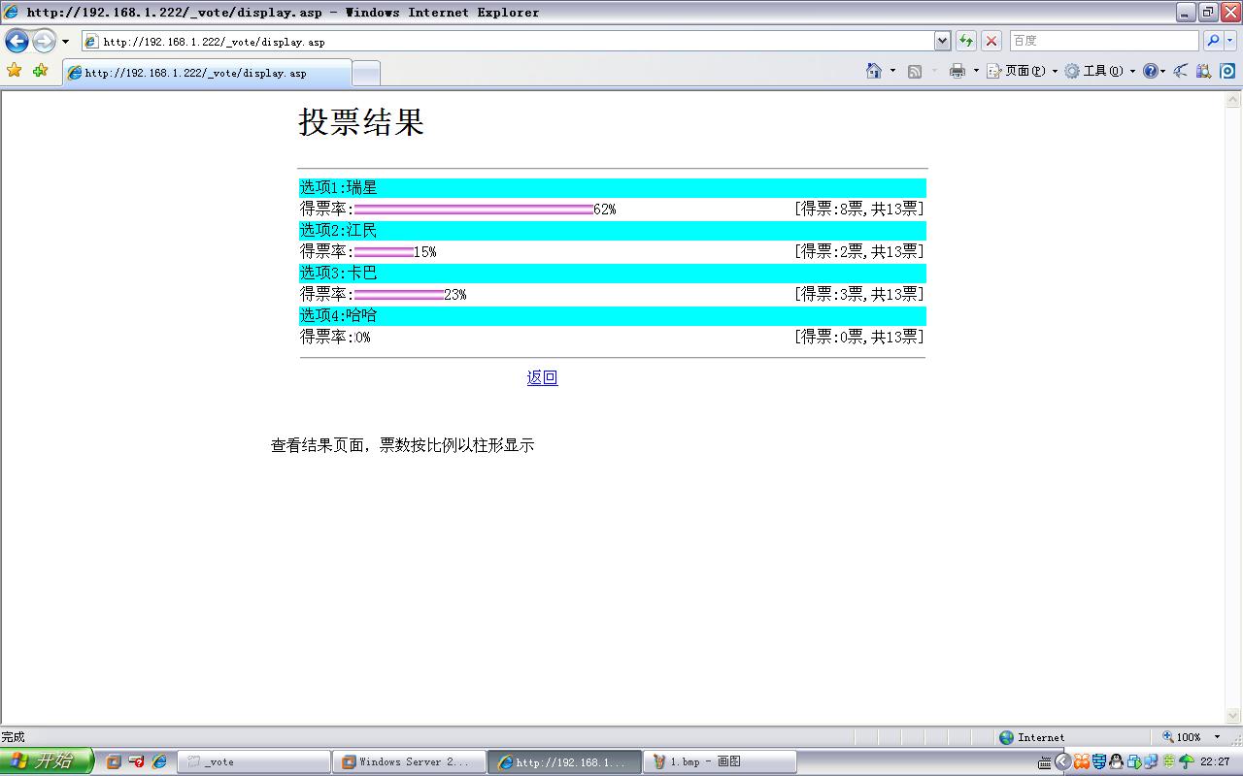Go back with the browser Back arrow
Screen dimensions: 1243x776
click(x=17, y=41)
